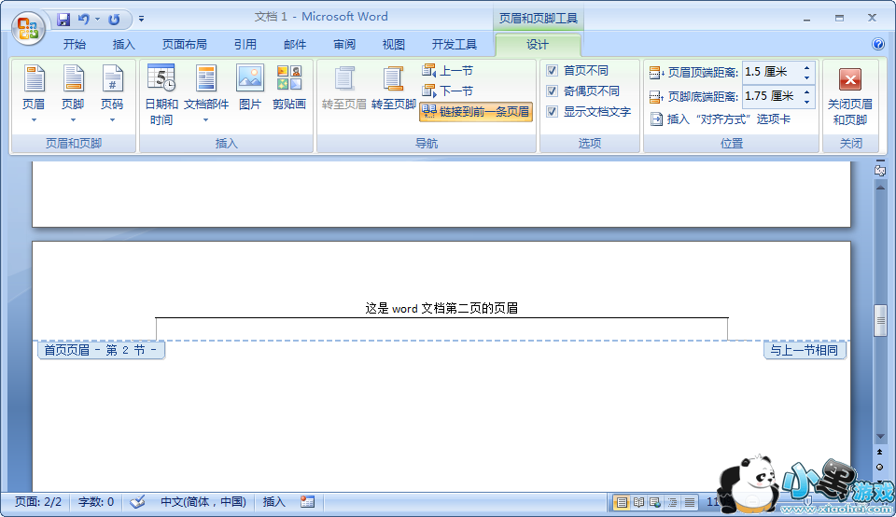Switch to Print Layout view icon

622,503
